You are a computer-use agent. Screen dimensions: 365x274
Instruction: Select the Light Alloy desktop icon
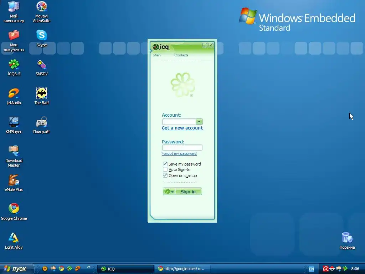tap(14, 241)
